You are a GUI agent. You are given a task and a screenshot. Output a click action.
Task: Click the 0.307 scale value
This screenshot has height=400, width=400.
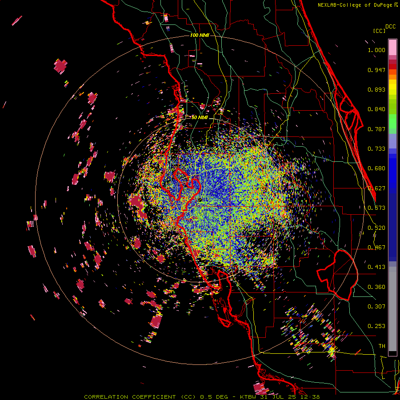point(376,307)
